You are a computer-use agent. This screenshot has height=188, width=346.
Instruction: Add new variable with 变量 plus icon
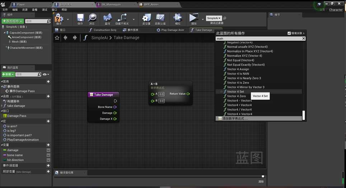pyautogui.click(x=48, y=145)
